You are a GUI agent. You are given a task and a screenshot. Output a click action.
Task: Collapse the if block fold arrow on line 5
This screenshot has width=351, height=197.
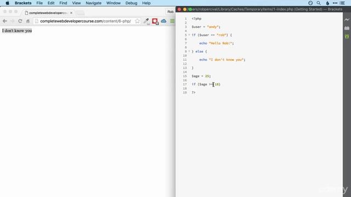click(189, 35)
